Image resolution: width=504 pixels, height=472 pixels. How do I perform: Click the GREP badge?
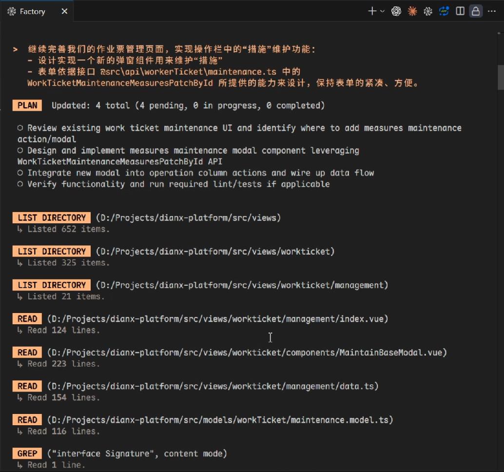[x=27, y=453]
